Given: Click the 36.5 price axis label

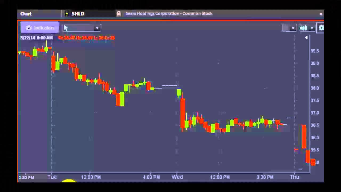Looking at the screenshot, I should coord(315,125).
